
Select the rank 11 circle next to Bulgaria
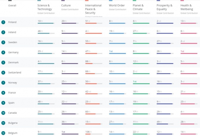(x=3, y=123)
